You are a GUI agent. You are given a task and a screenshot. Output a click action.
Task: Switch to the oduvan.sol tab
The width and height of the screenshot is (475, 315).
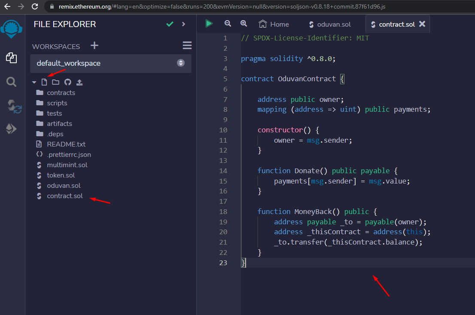[x=329, y=24]
